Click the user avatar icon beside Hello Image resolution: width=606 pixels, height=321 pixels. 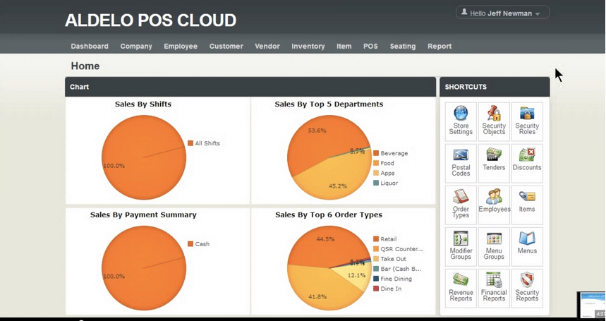click(x=464, y=13)
